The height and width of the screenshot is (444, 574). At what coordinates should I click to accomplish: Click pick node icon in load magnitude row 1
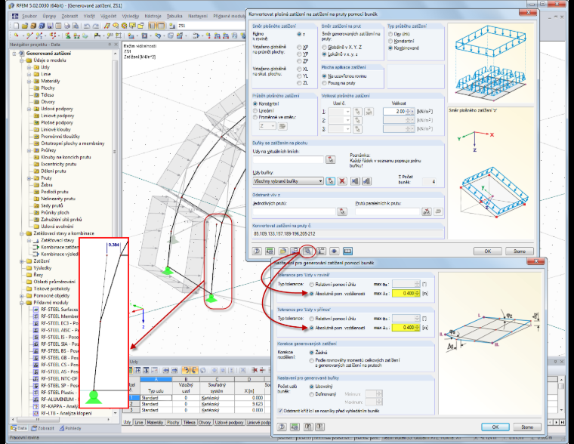click(357, 111)
